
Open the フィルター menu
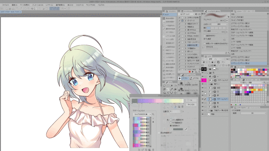pos(80,5)
